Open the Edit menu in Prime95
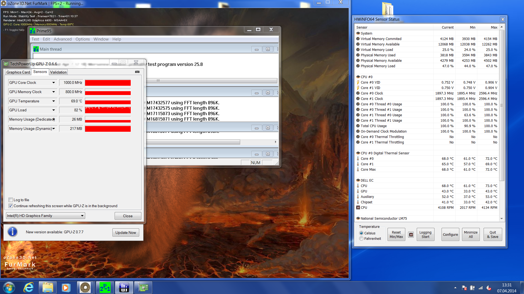 pyautogui.click(x=46, y=39)
